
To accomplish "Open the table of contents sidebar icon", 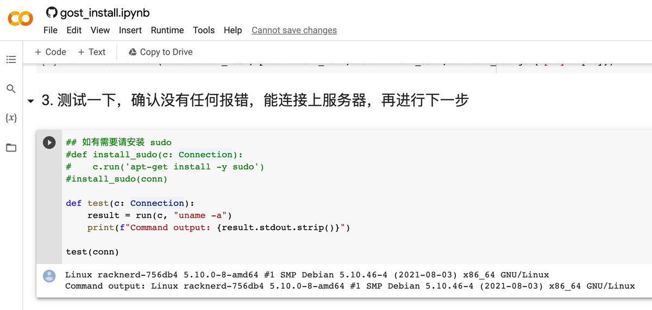I will [11, 60].
